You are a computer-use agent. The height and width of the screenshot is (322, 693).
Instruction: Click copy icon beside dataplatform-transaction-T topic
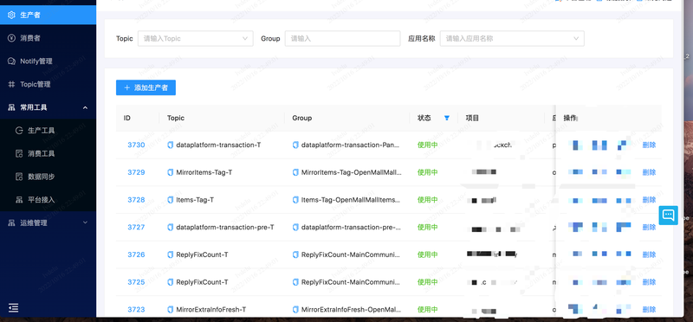[x=170, y=145]
